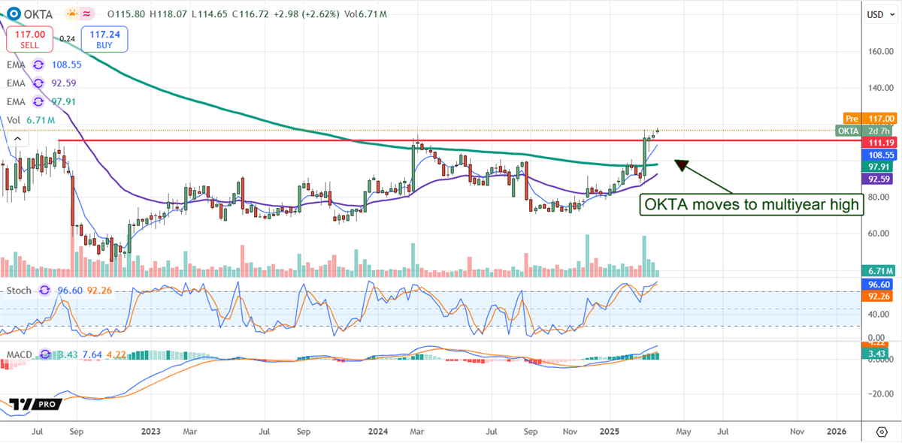This screenshot has height=443, width=902.
Task: Open chart settings via bottom-right gear icon
Action: (882, 432)
